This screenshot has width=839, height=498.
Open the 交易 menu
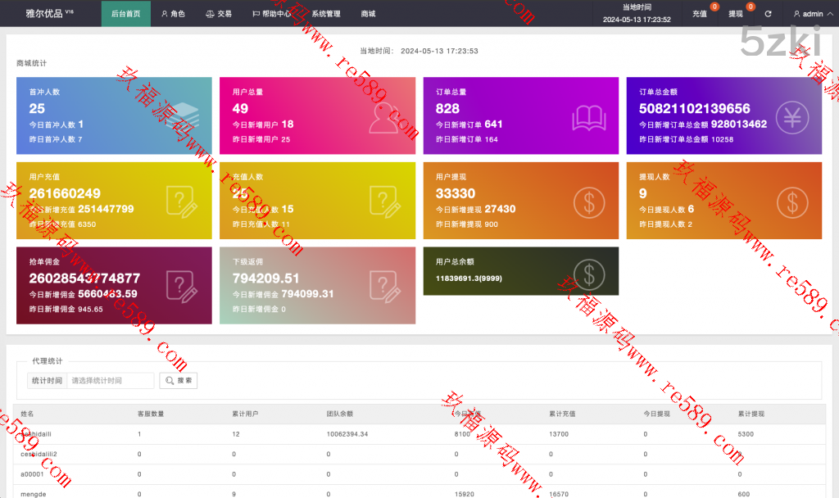218,14
